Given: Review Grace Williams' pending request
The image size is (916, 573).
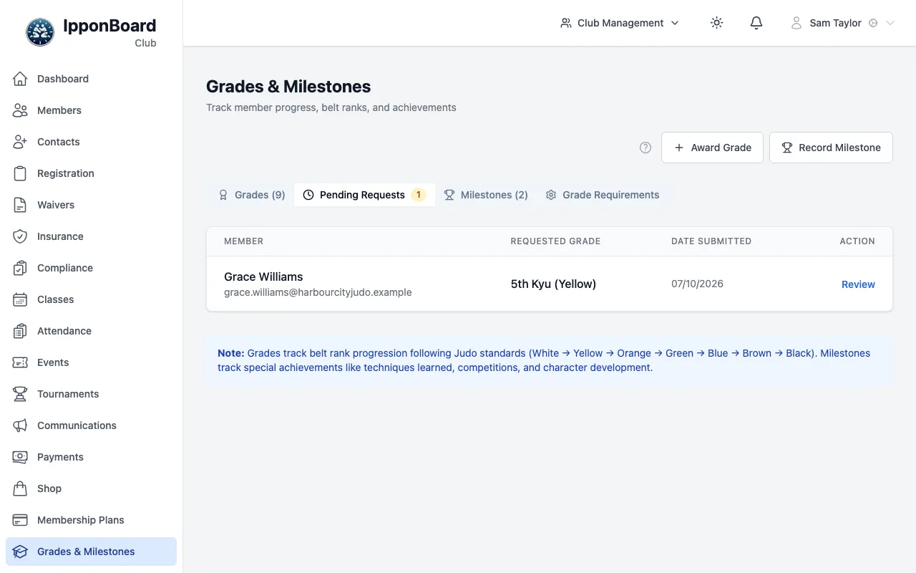Looking at the screenshot, I should [858, 284].
